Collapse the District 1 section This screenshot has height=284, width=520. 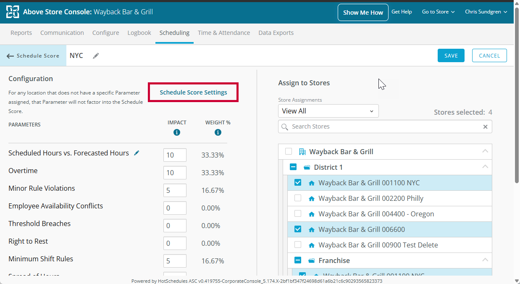coord(485,167)
